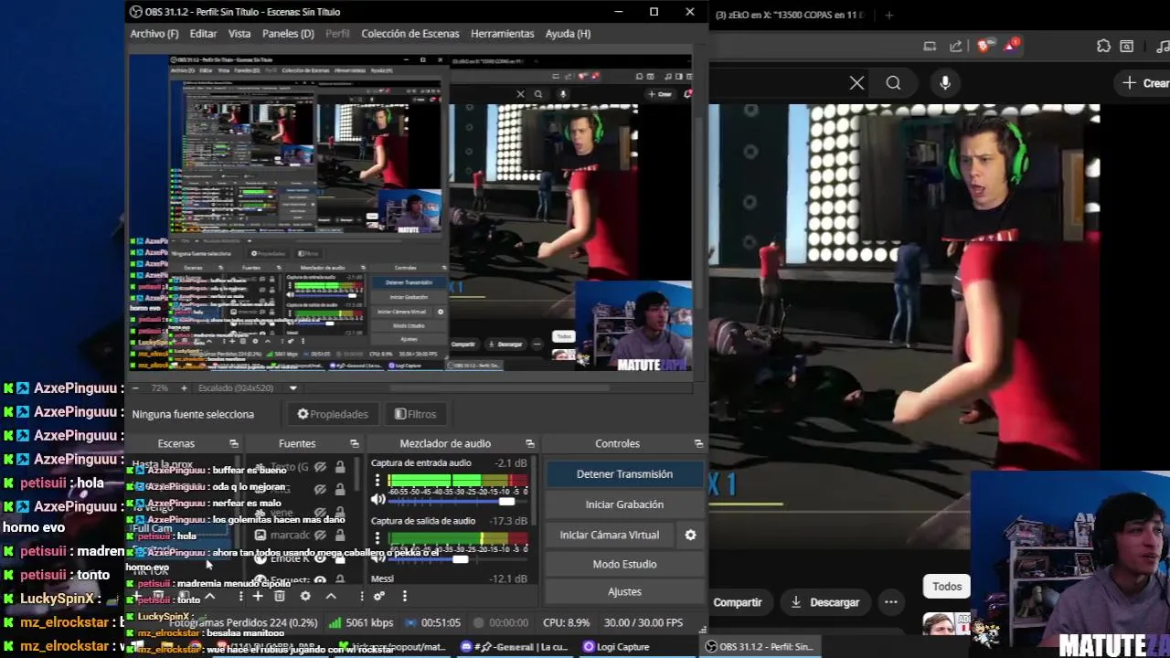Viewport: 1170px width, 658px height.
Task: Open the Ayuda (H) menu
Action: [568, 34]
